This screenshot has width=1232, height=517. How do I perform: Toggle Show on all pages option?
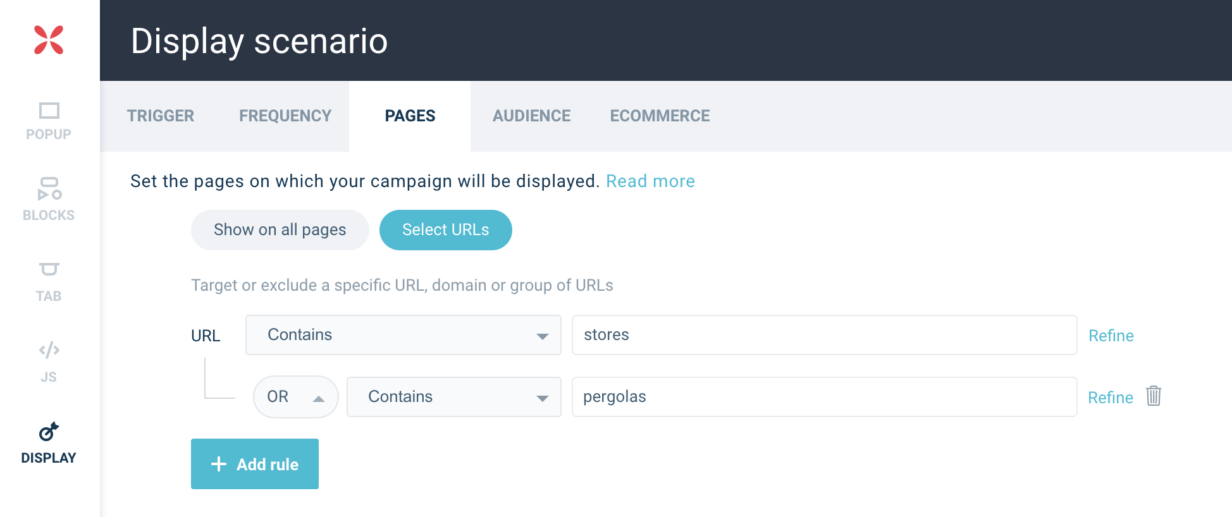point(280,230)
